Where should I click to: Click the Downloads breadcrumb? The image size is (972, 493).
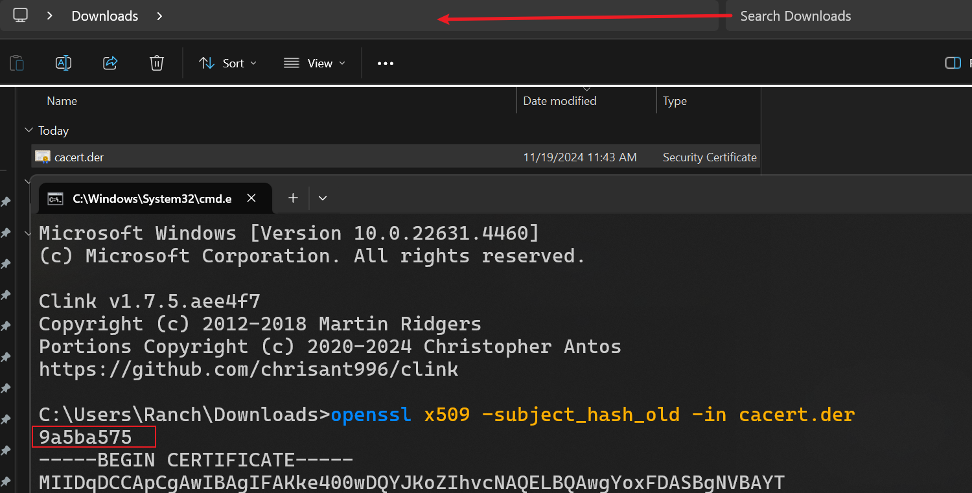point(105,16)
